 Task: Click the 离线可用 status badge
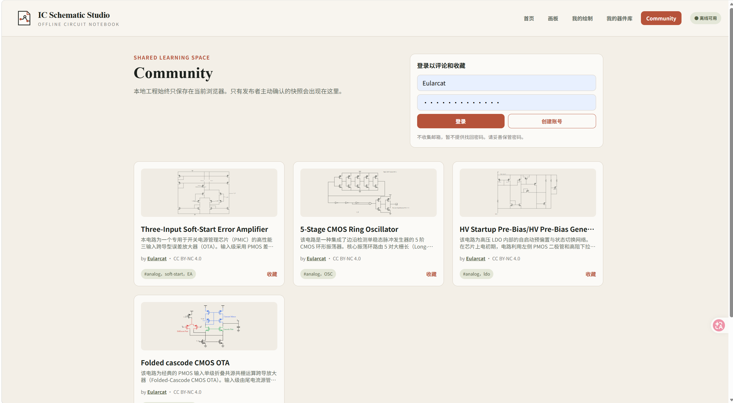(705, 18)
